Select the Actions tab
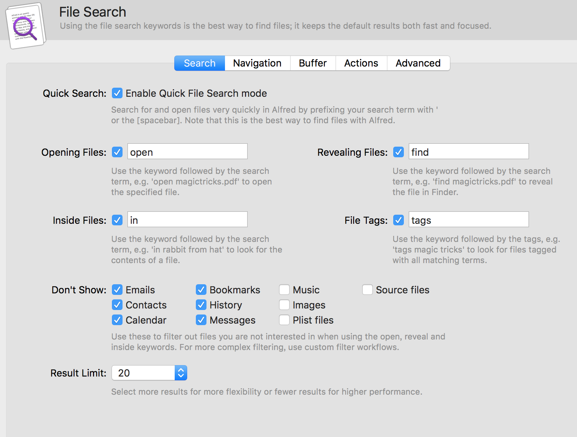577x437 pixels. click(x=361, y=63)
